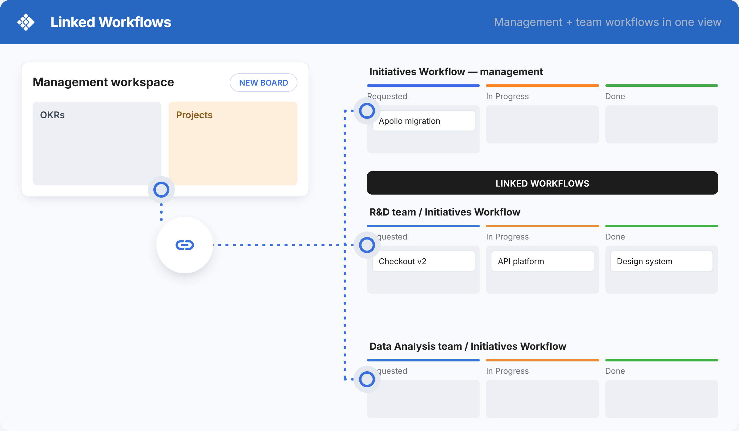The height and width of the screenshot is (431, 739).
Task: Select the Apollo migration card
Action: click(x=424, y=121)
